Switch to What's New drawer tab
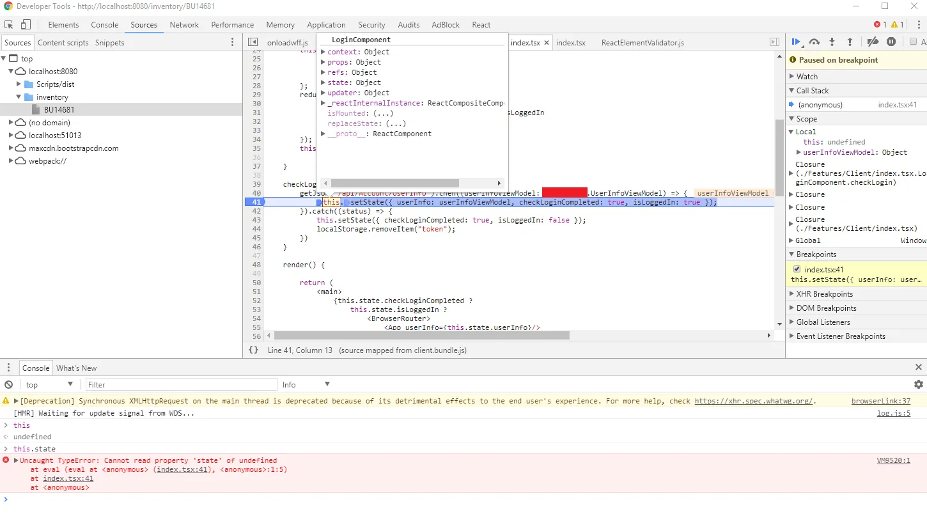This screenshot has height=516, width=927. [x=76, y=368]
